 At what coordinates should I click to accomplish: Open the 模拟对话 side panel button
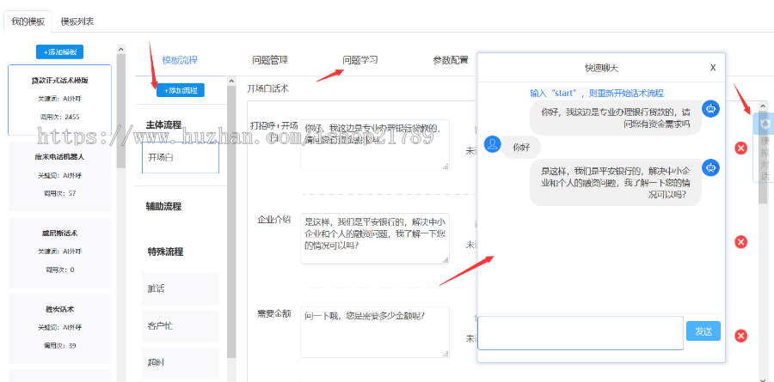point(763,148)
